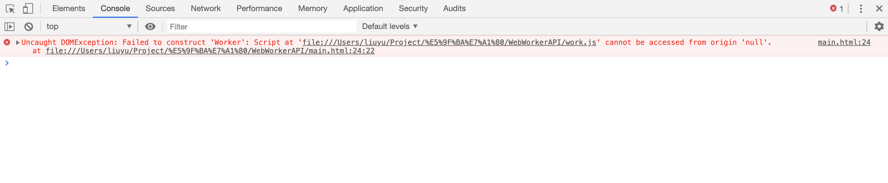Toggle the live expression eye icon
This screenshot has height=183, width=888.
[x=150, y=26]
